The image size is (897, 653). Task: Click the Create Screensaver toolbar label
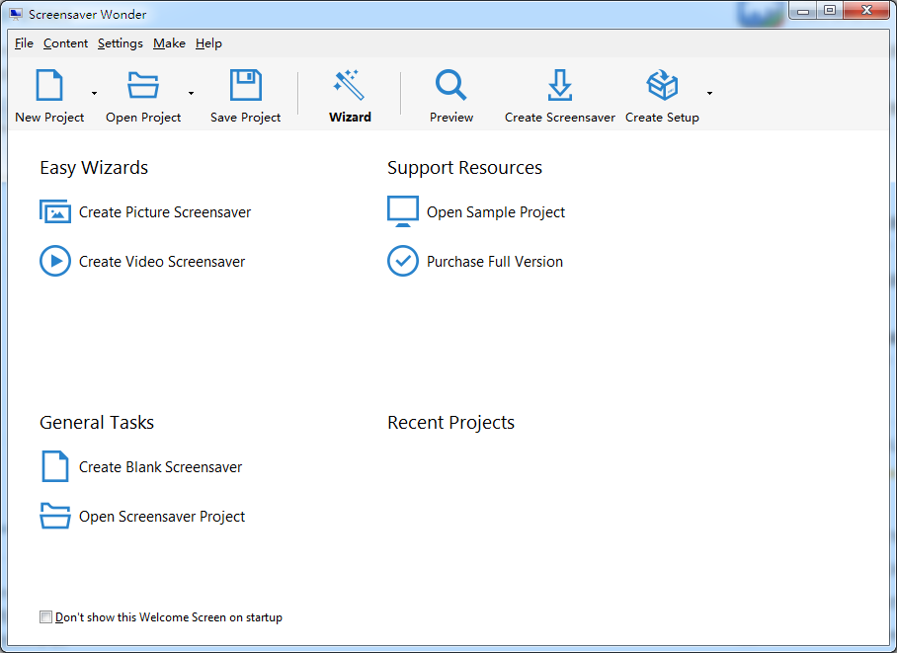click(x=560, y=118)
